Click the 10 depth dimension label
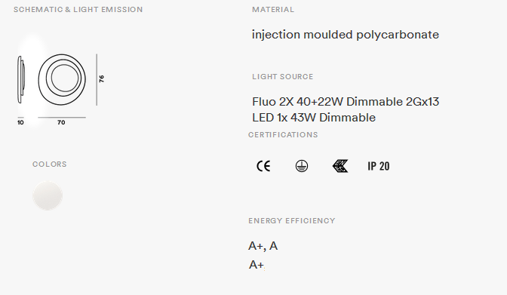The image size is (507, 295). pyautogui.click(x=20, y=122)
